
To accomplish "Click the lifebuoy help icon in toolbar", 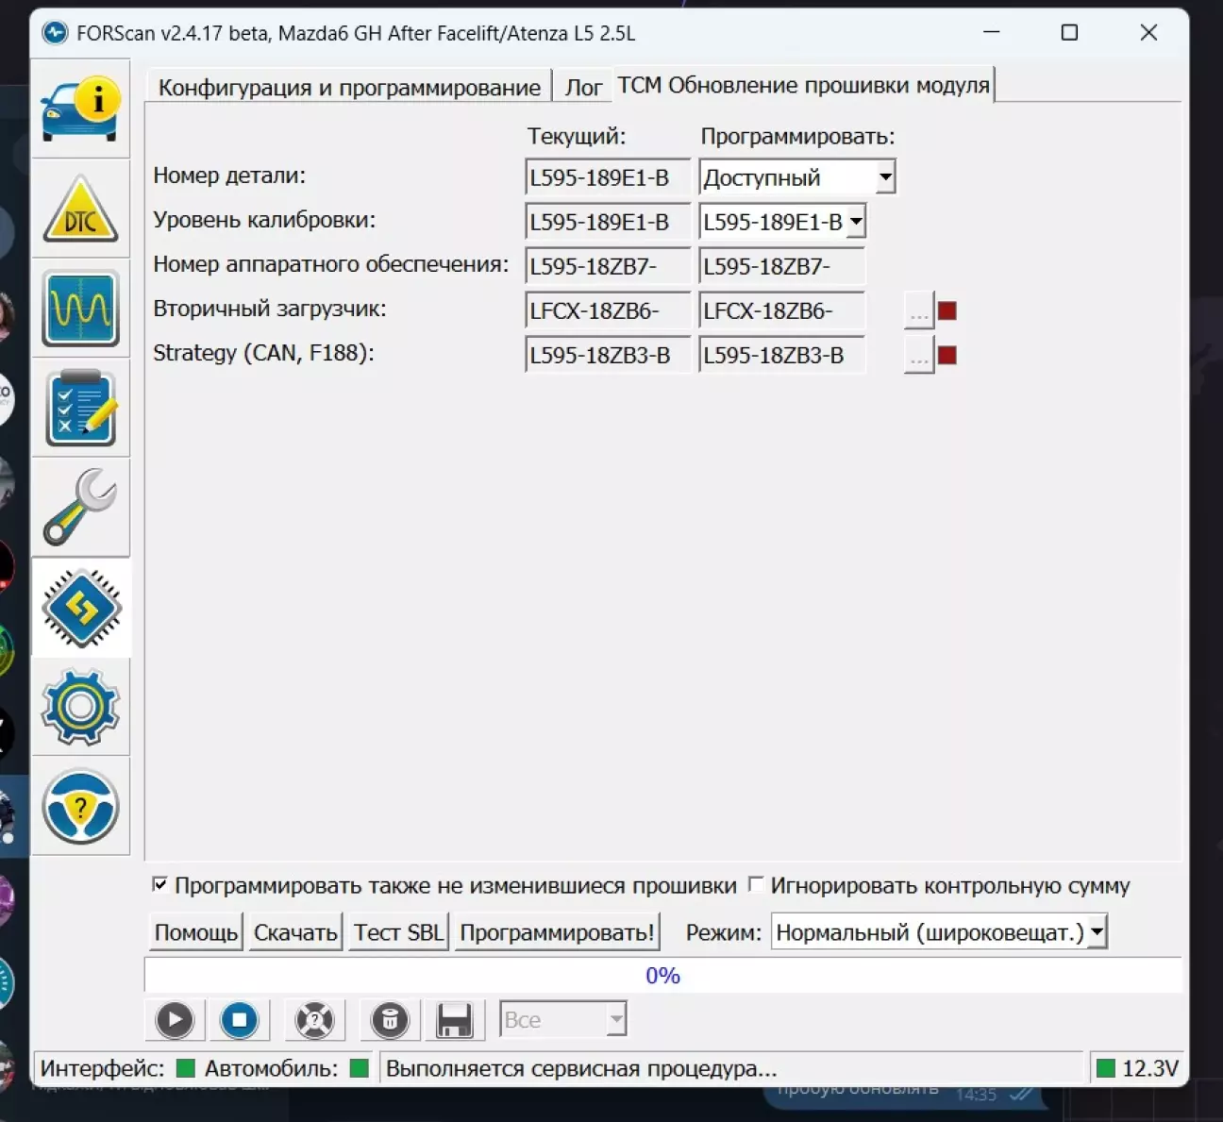I will point(314,1020).
